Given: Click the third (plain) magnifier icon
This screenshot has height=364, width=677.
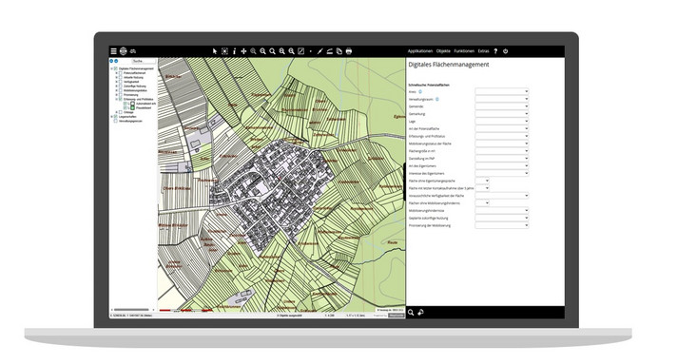Looking at the screenshot, I should pyautogui.click(x=273, y=51).
